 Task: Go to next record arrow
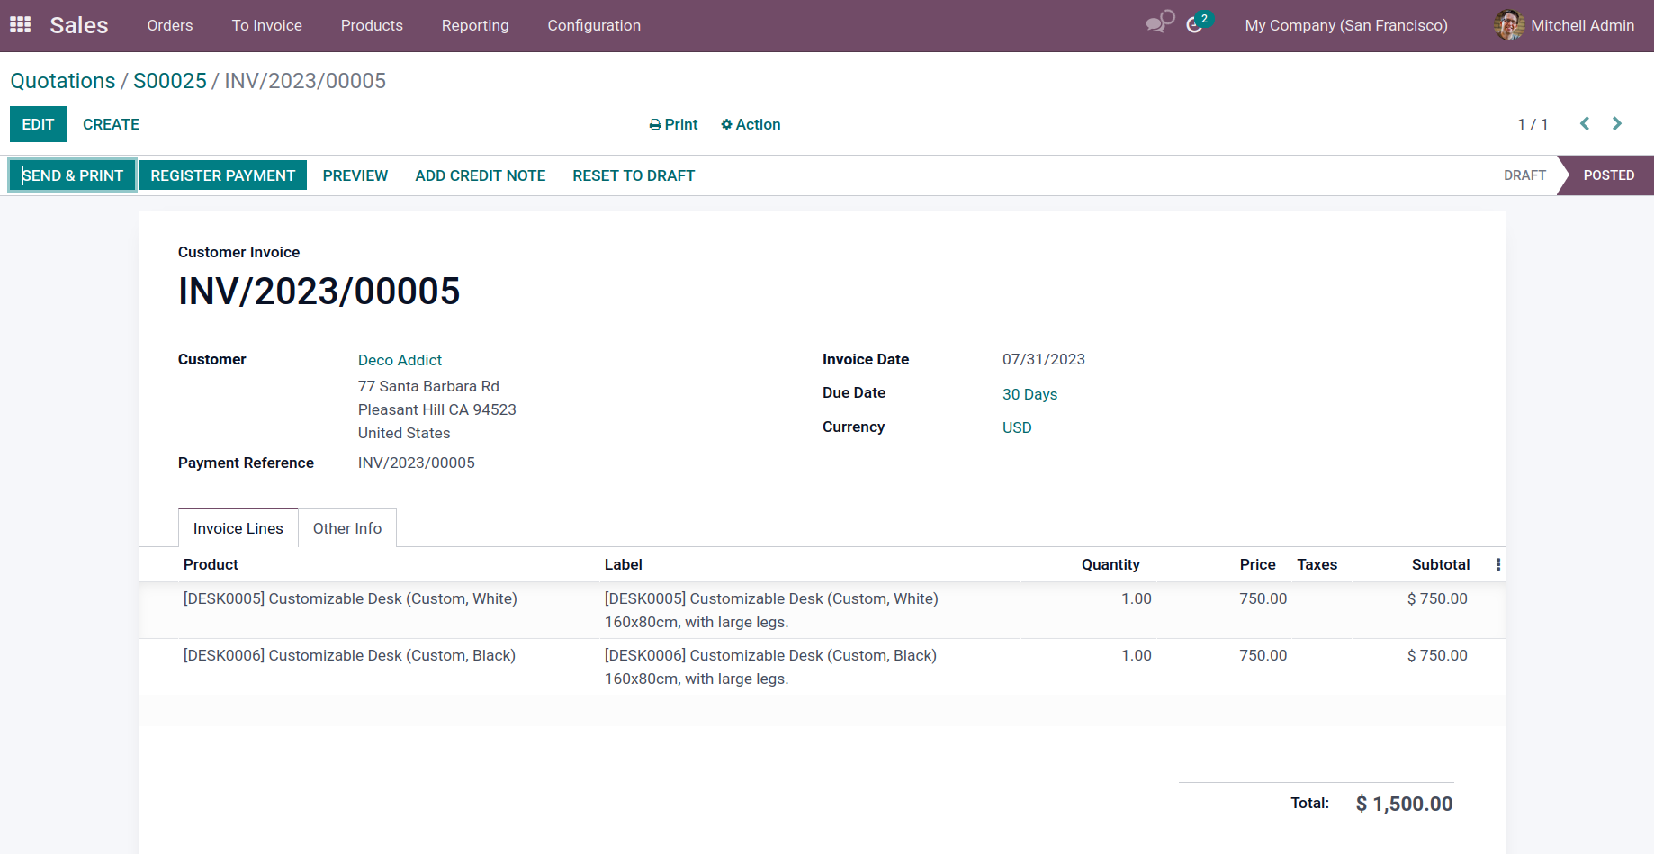(1617, 124)
